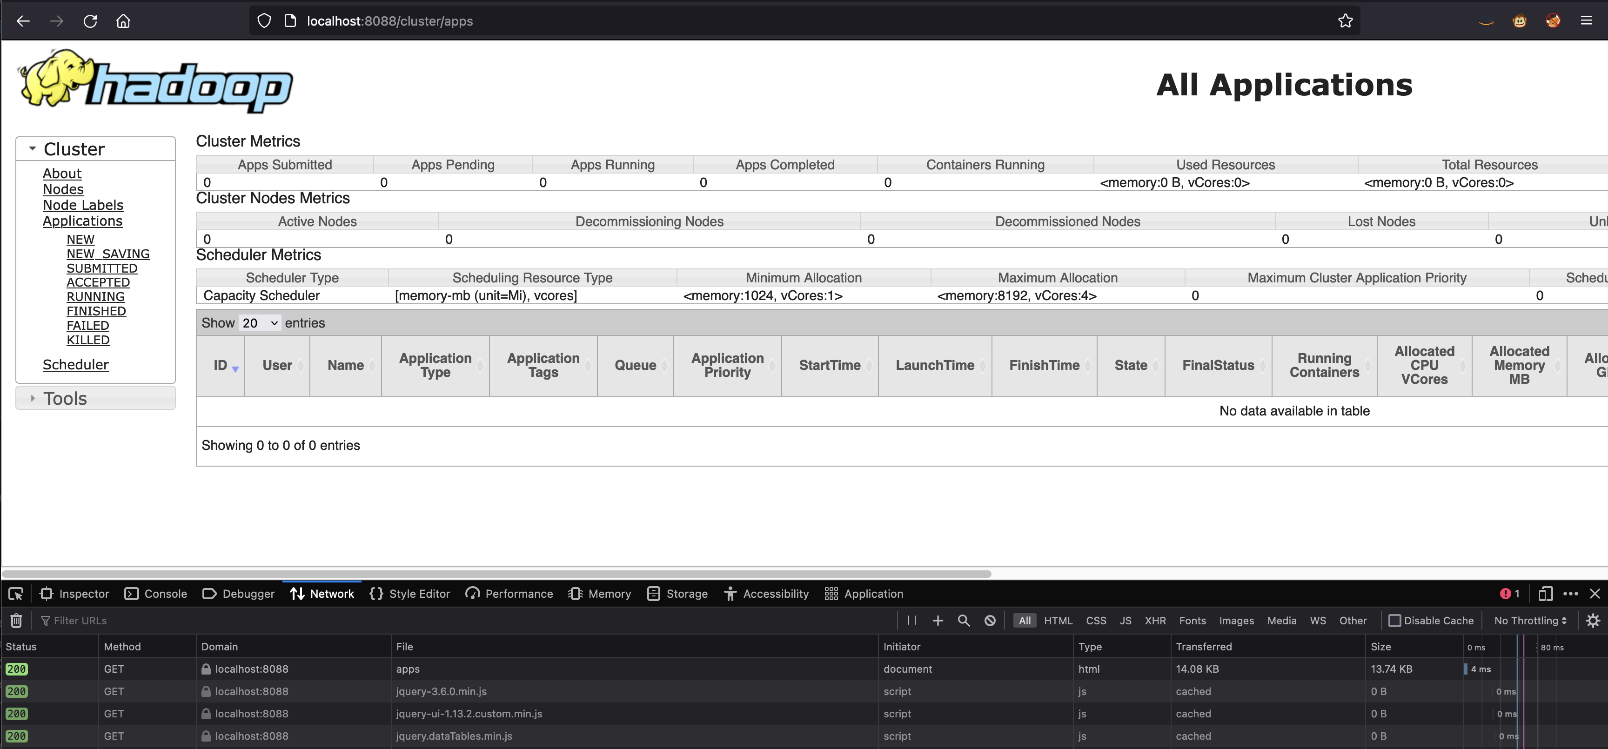Change entries shown using the Show 20 dropdown
The image size is (1608, 749).
click(x=259, y=323)
